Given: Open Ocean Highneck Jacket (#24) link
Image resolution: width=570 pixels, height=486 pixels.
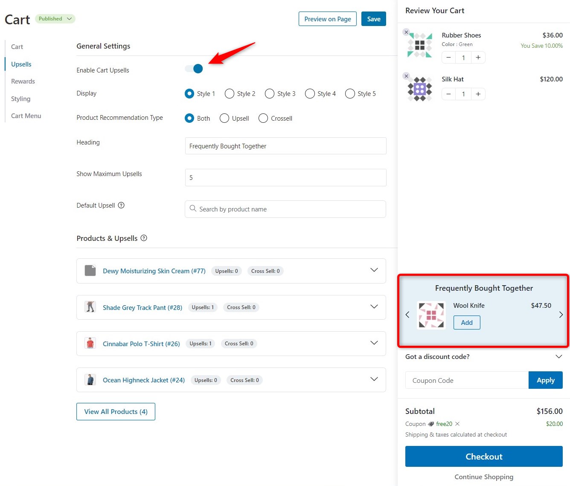Looking at the screenshot, I should 144,380.
